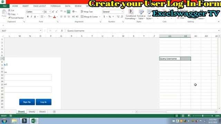The image size is (221, 124).
Task: Switch to the FORMULAS tab
Action: click(x=56, y=6)
